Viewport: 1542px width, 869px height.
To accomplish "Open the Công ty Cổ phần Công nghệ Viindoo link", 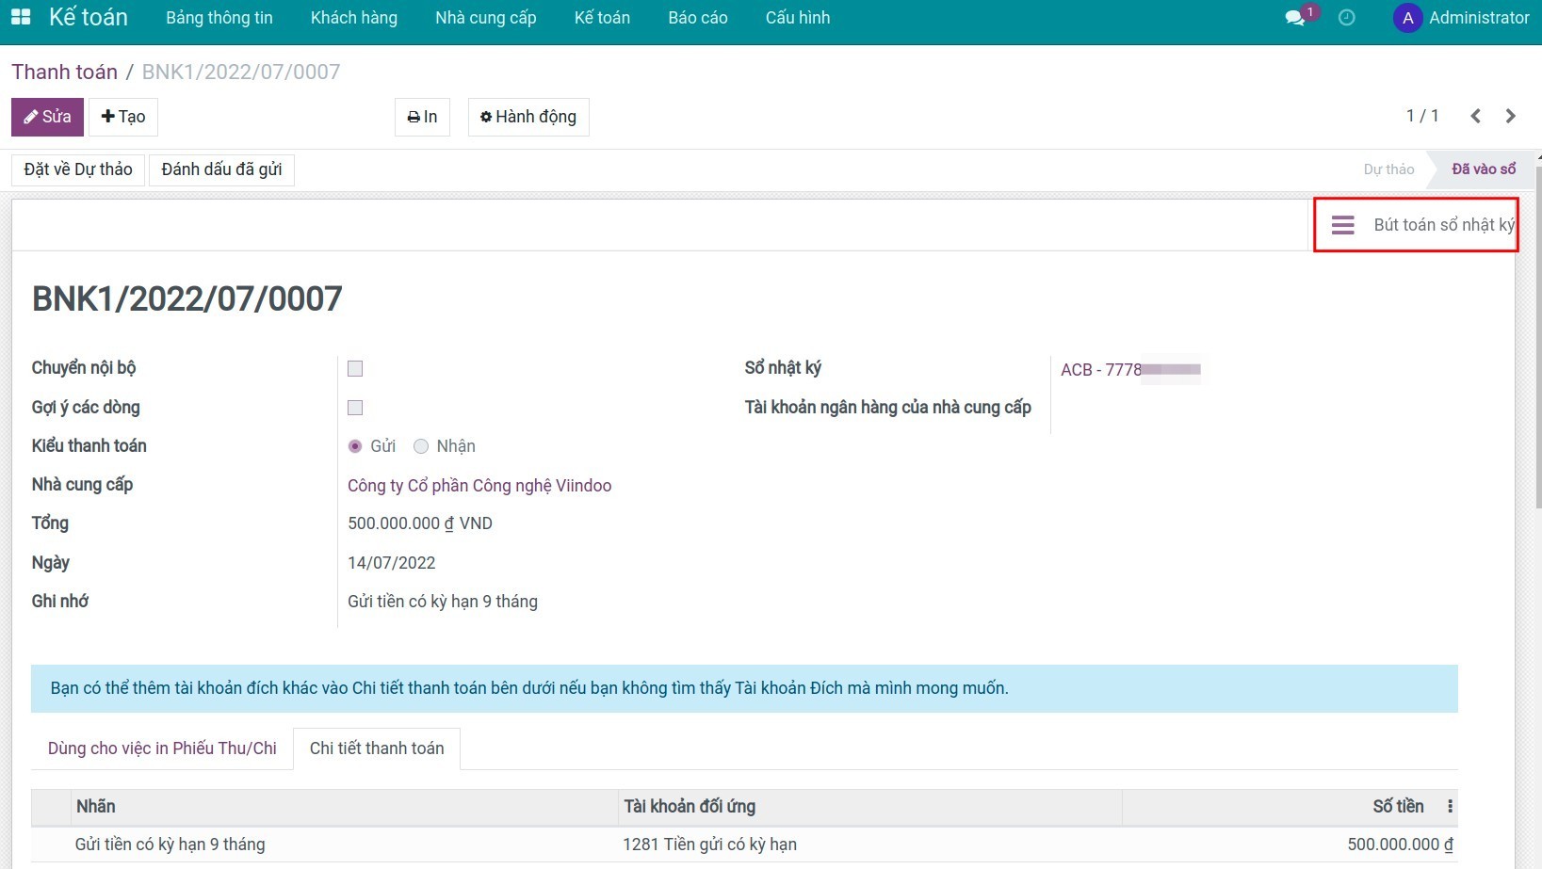I will tap(479, 486).
